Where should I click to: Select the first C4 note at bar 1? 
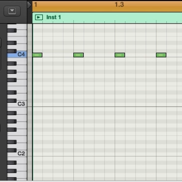click(x=37, y=55)
